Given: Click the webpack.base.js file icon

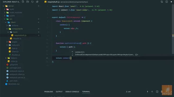Looking at the screenshot, I should (7, 71).
